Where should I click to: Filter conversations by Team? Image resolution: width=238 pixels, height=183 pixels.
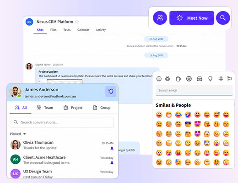click(45, 108)
